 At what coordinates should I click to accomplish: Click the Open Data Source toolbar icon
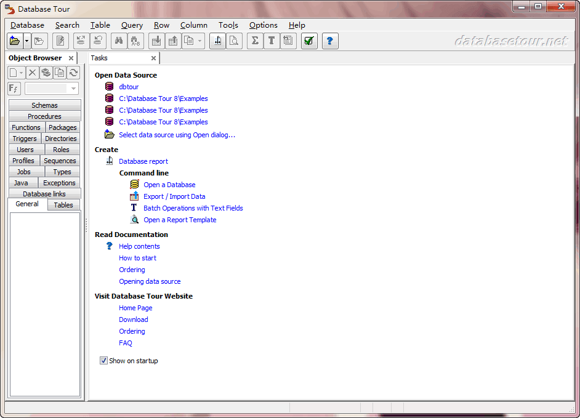tap(15, 41)
